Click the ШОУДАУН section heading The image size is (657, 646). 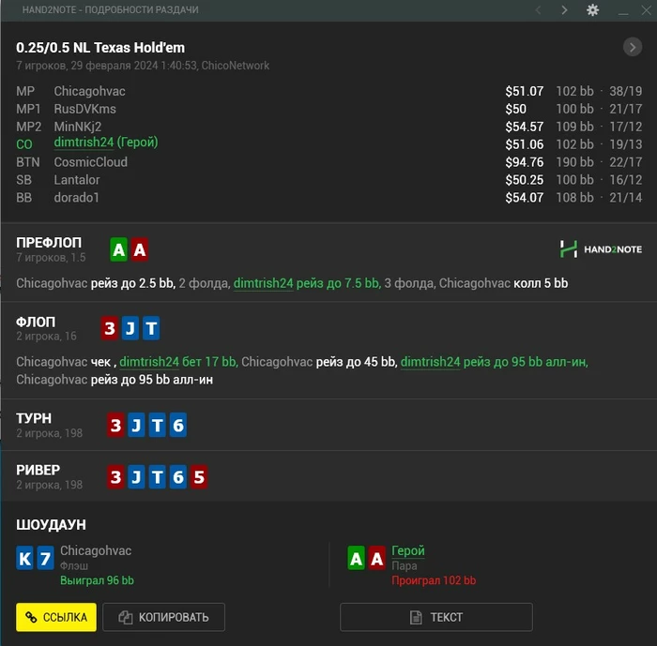51,524
